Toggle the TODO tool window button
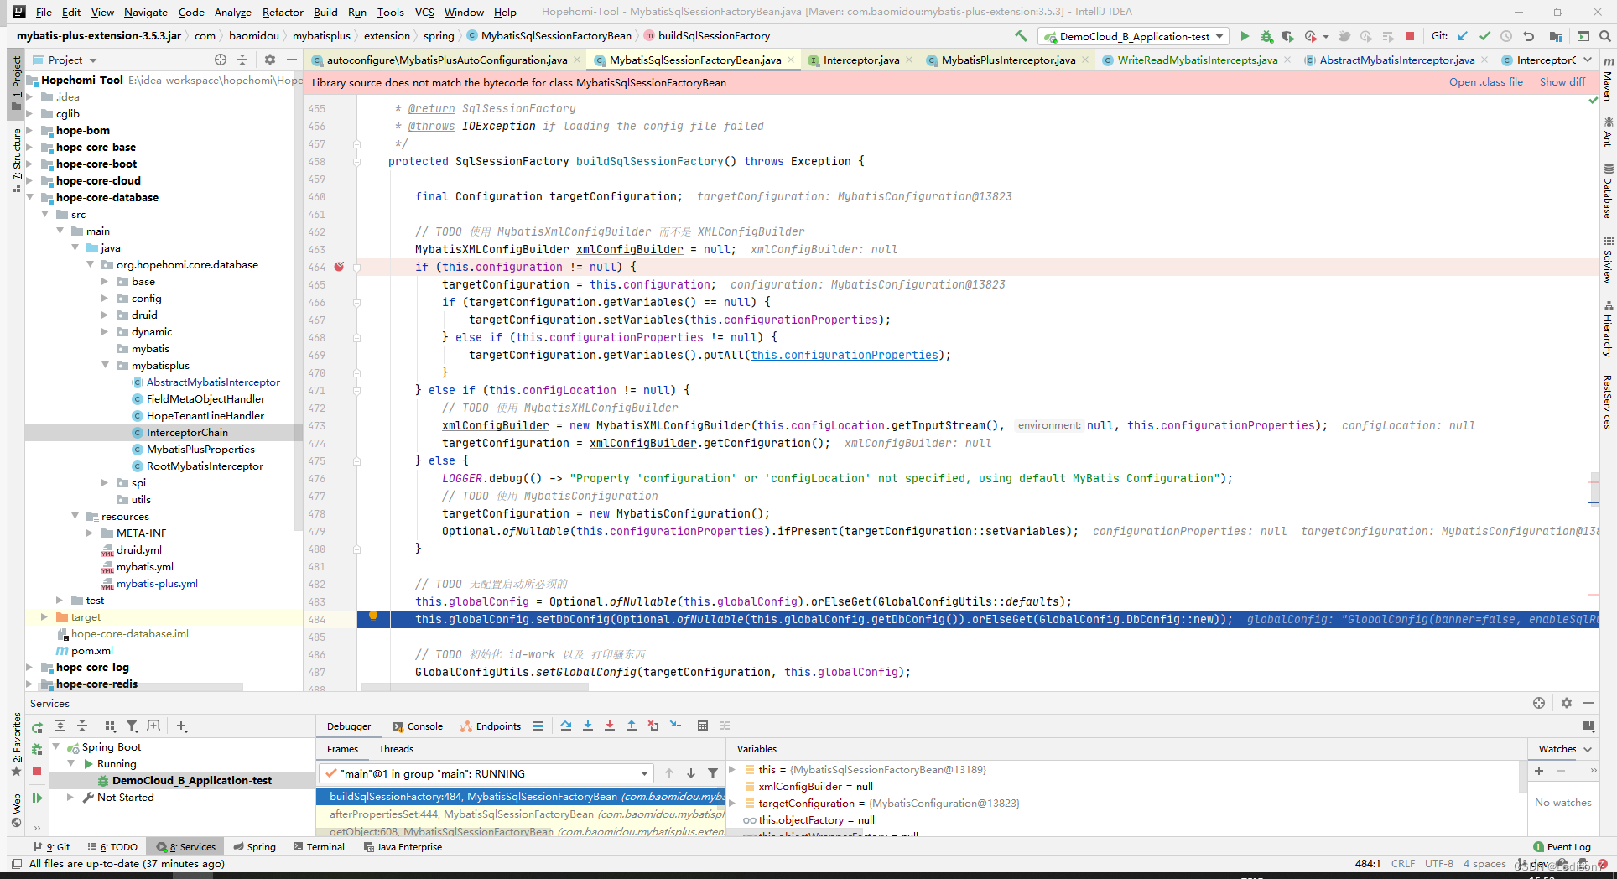Viewport: 1617px width, 879px height. [113, 847]
